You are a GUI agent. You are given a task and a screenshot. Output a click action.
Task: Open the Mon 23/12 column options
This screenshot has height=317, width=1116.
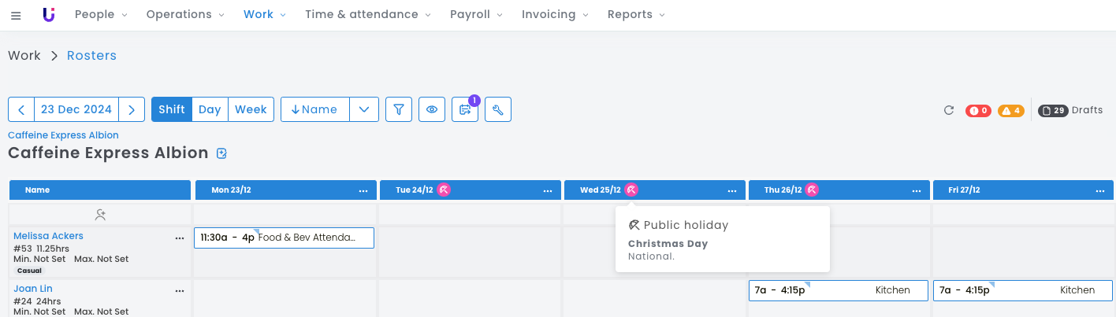pos(363,190)
